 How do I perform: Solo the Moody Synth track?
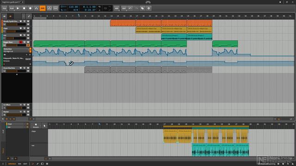point(25,22)
